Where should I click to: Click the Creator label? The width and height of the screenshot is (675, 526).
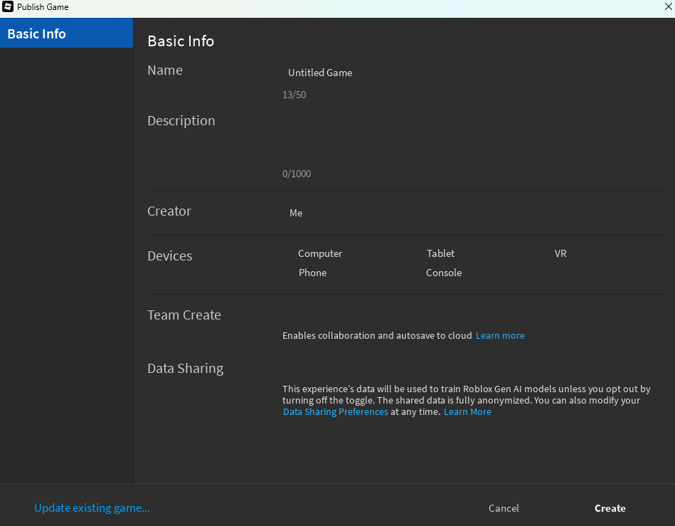tap(169, 211)
